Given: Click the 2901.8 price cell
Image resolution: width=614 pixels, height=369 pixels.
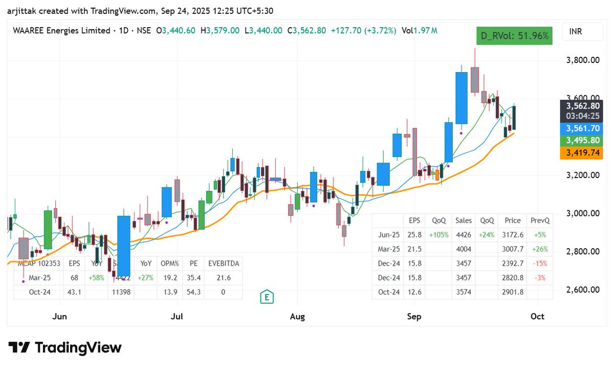Looking at the screenshot, I should pos(513,292).
